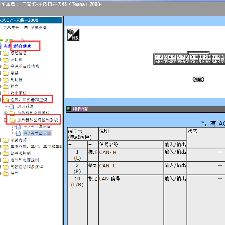This screenshot has width=225, height=225.
Task: Click the M50 connector label
Action: coord(198,80)
